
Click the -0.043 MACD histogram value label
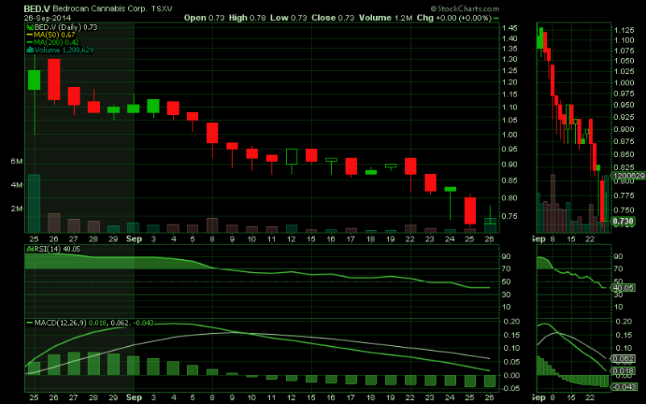[625, 387]
